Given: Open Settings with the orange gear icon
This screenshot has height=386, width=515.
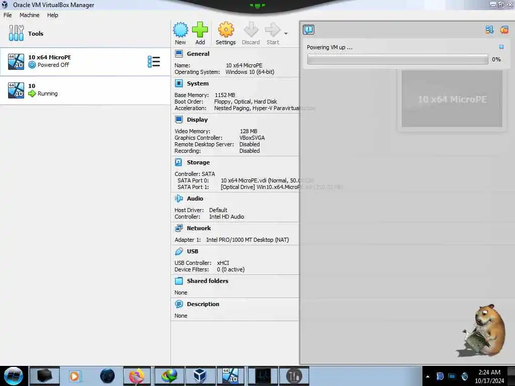Looking at the screenshot, I should coord(226,30).
